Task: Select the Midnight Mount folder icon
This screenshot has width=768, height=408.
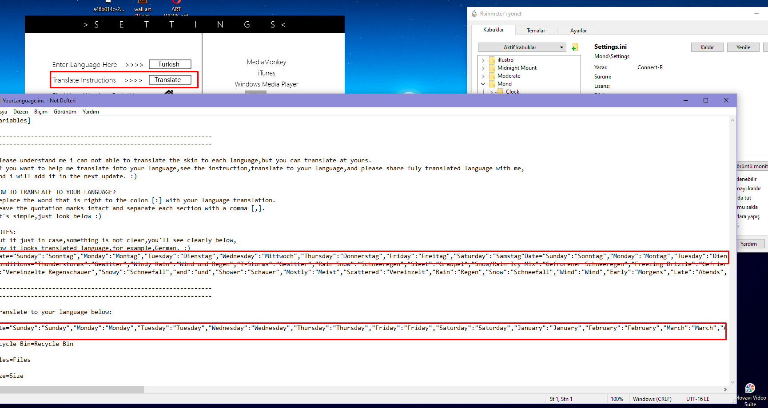Action: [492, 68]
